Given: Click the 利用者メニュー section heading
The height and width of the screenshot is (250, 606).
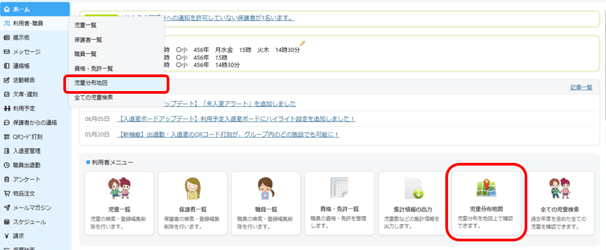Looking at the screenshot, I should pyautogui.click(x=113, y=162).
